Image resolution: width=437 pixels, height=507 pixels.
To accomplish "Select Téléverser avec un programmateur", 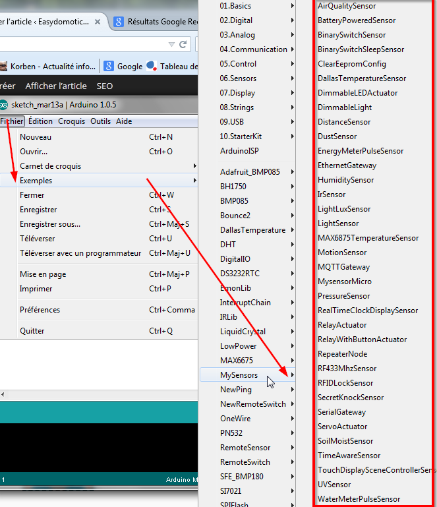I will point(99,253).
